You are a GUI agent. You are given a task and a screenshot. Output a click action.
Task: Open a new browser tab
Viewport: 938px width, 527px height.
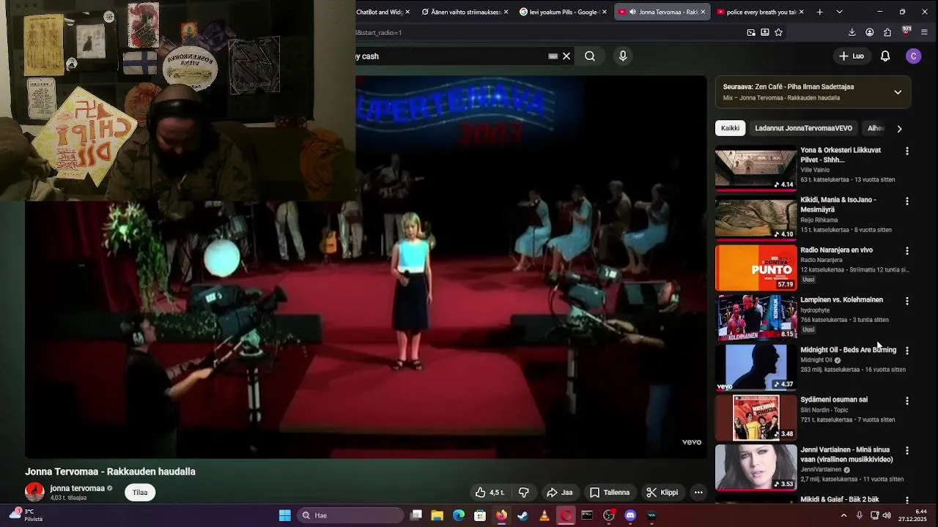[819, 12]
